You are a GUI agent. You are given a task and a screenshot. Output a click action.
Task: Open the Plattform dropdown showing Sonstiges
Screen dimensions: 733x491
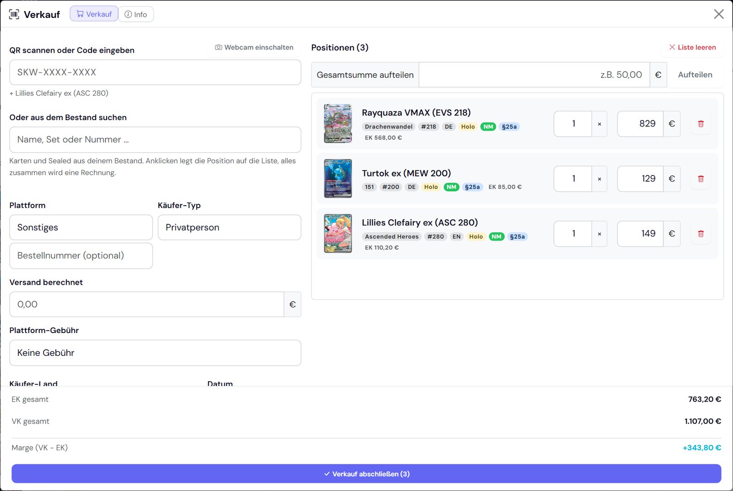point(81,227)
